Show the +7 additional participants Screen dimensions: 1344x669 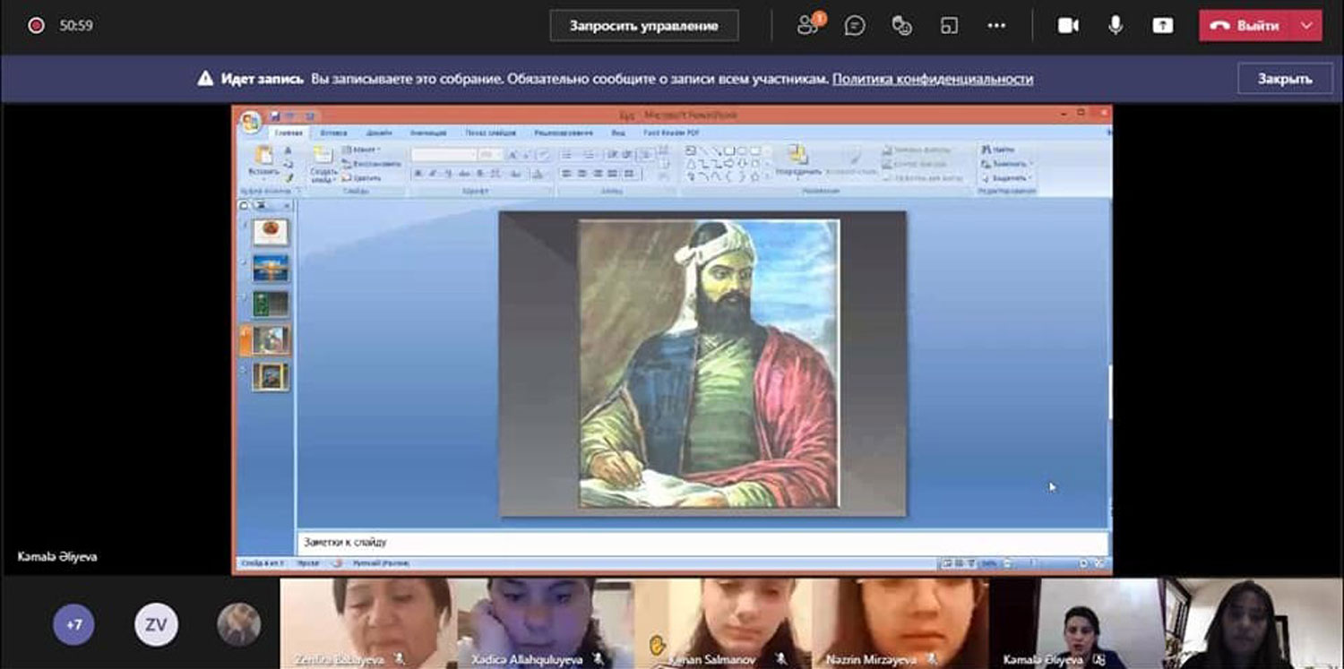pyautogui.click(x=73, y=624)
